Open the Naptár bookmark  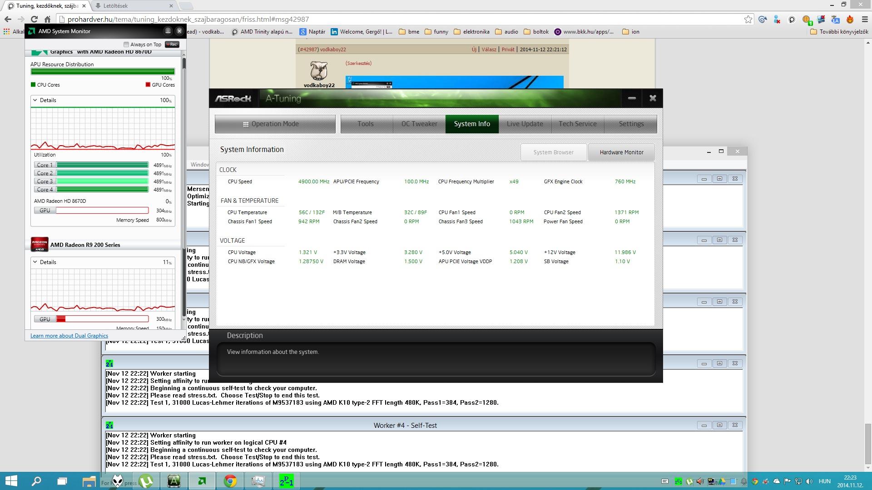click(312, 32)
